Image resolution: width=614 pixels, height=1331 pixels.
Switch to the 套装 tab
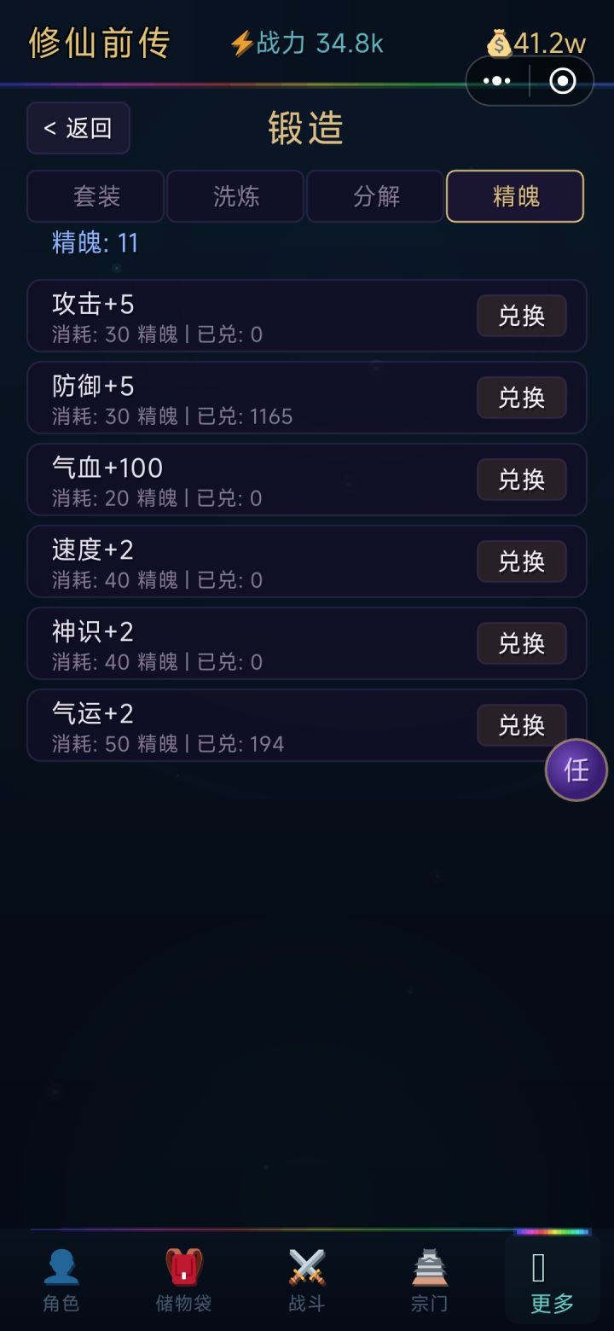coord(96,196)
